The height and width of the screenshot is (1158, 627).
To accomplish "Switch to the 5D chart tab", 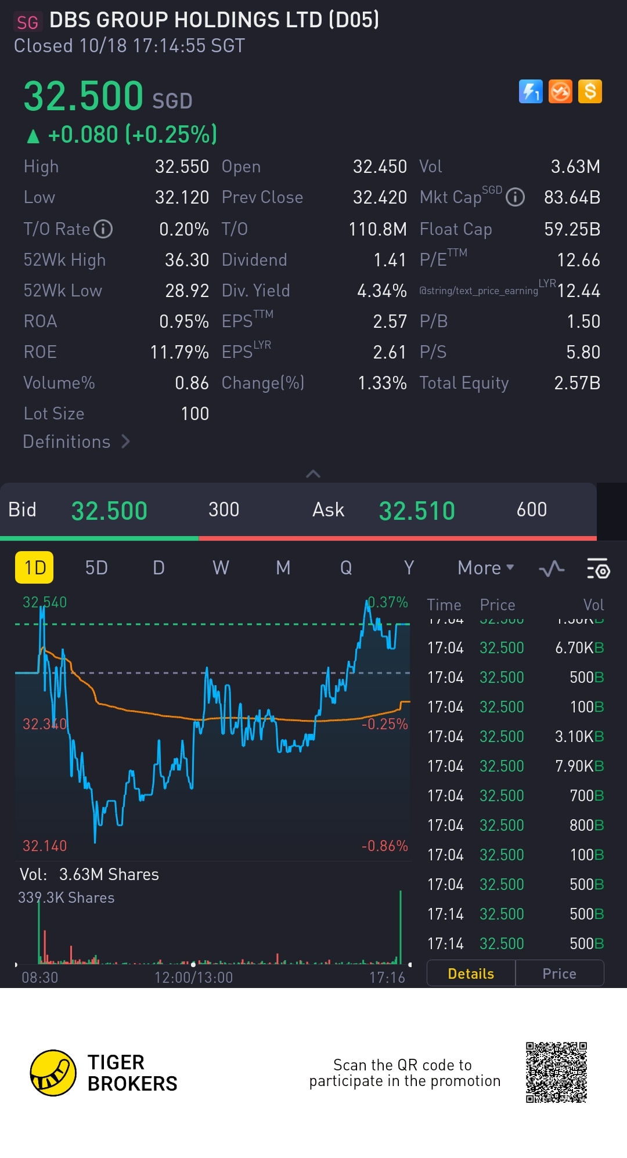I will tap(96, 567).
